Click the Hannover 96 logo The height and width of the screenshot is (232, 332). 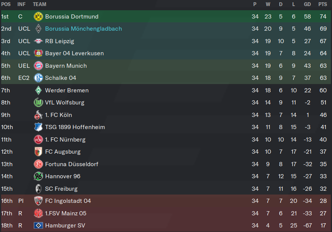[38, 176]
